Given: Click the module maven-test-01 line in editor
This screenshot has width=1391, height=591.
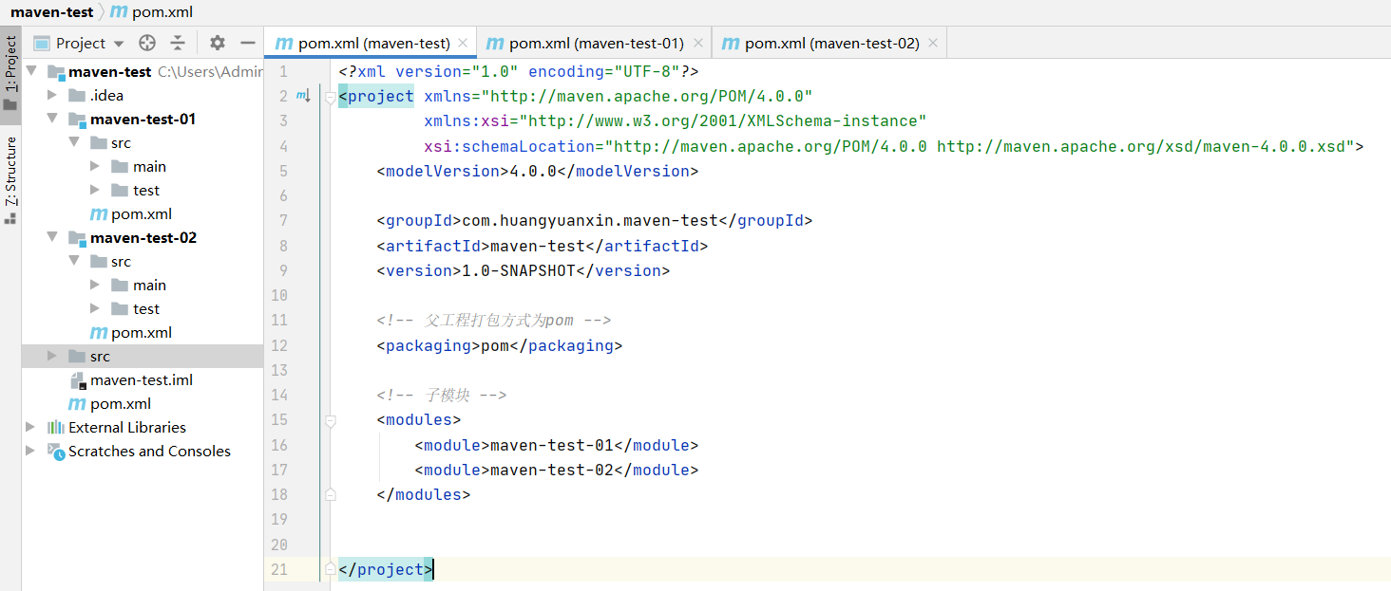Looking at the screenshot, I should (x=557, y=445).
